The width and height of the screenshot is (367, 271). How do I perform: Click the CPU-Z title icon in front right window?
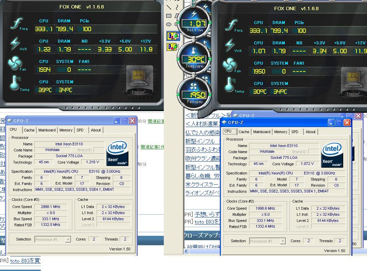(x=225, y=122)
